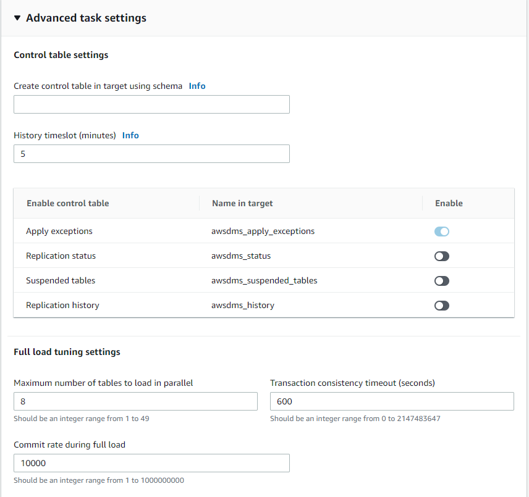Collapse the Advanced task settings section

click(x=17, y=18)
